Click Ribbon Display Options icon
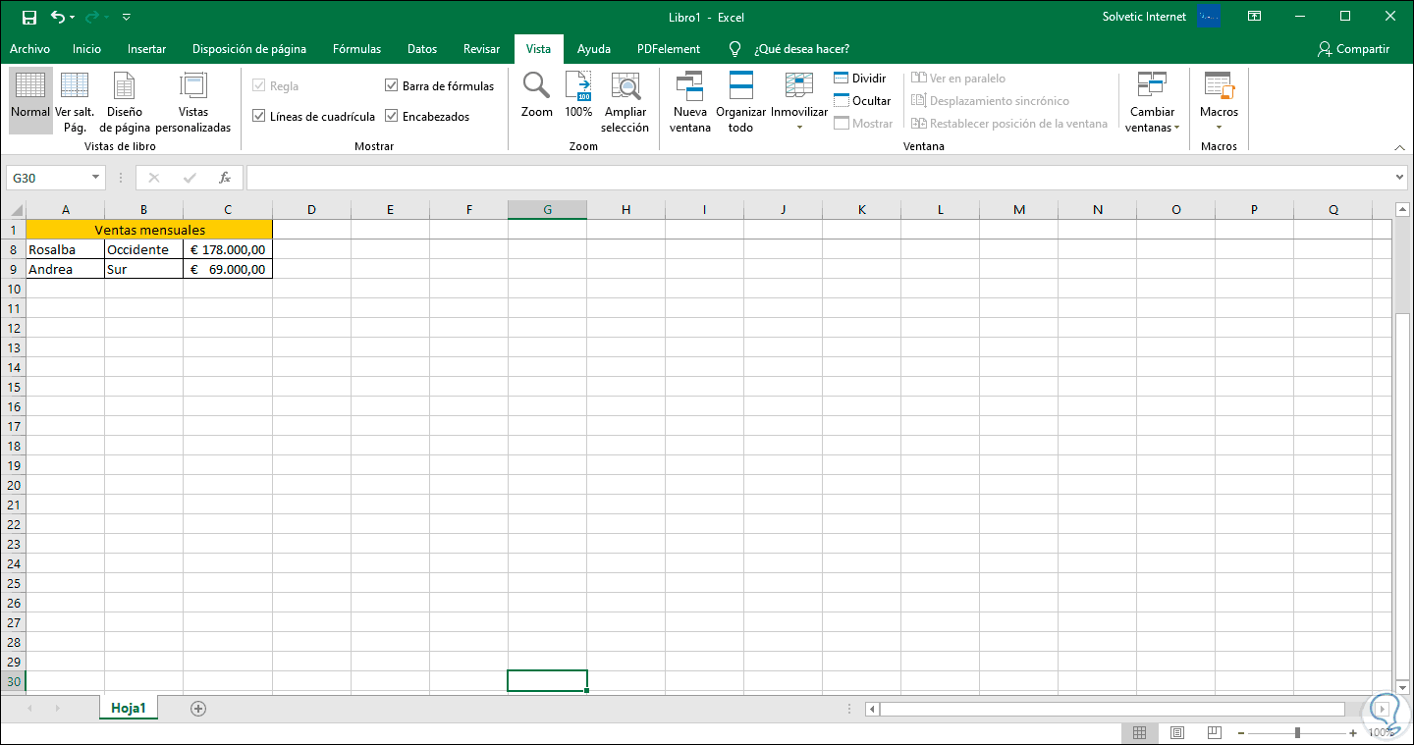 pyautogui.click(x=1255, y=17)
